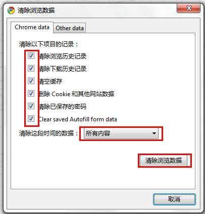The width and height of the screenshot is (205, 214).
Task: Toggle the 清除下载历史记录 checkbox
Action: pyautogui.click(x=31, y=68)
